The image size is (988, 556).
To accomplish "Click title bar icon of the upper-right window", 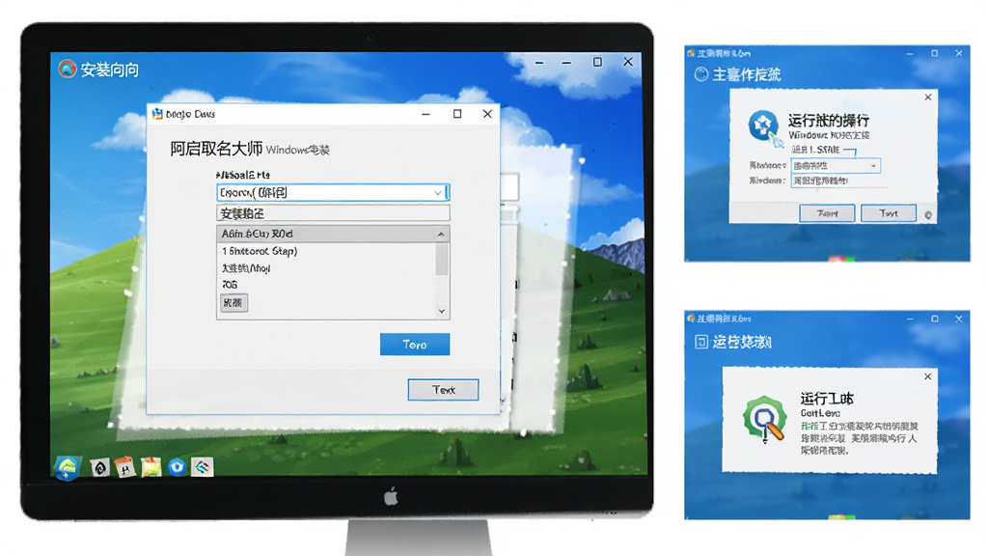I will pos(691,54).
